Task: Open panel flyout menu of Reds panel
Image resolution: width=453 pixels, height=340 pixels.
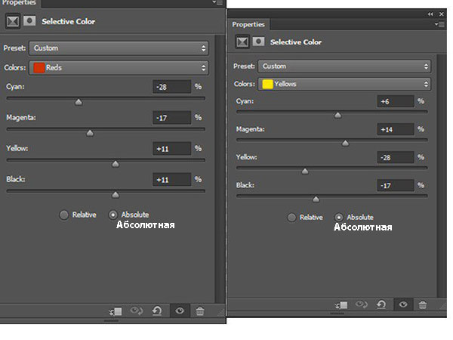Action: pyautogui.click(x=217, y=2)
